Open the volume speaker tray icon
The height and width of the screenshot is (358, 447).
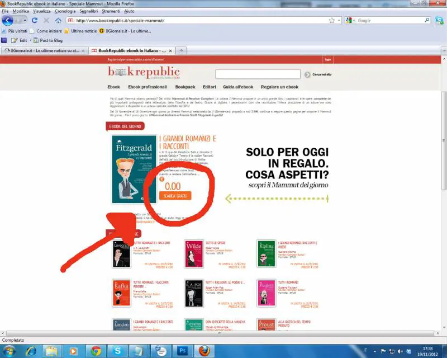[x=400, y=351]
